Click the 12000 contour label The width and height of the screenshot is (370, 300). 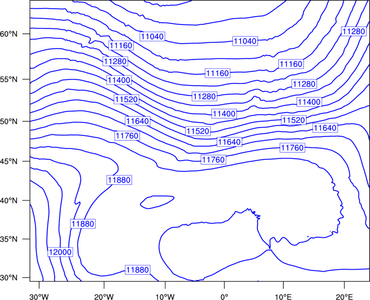[x=60, y=252]
